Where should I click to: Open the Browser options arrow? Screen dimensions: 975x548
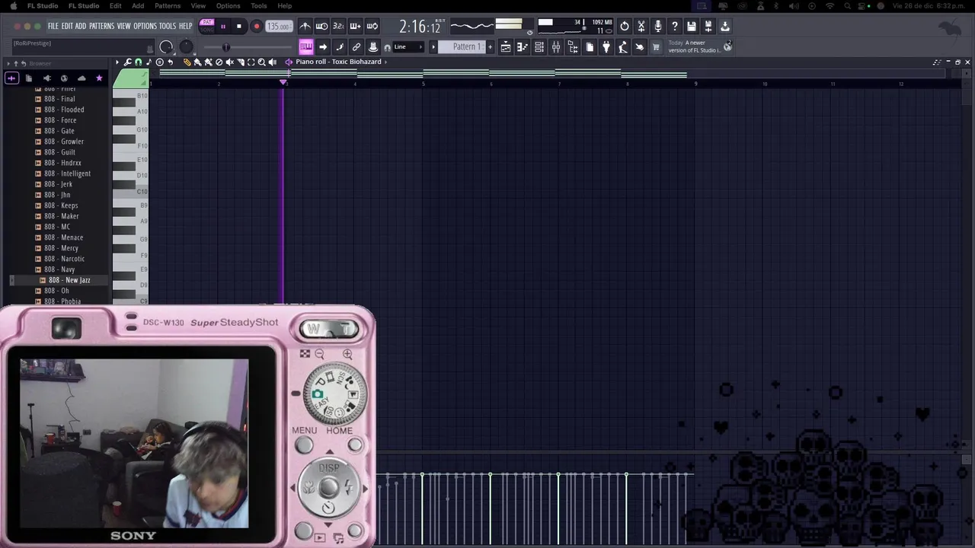[x=8, y=63]
